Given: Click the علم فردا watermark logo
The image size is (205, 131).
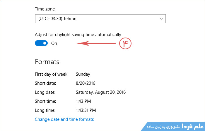Looking at the screenshot, I should coord(193,126).
